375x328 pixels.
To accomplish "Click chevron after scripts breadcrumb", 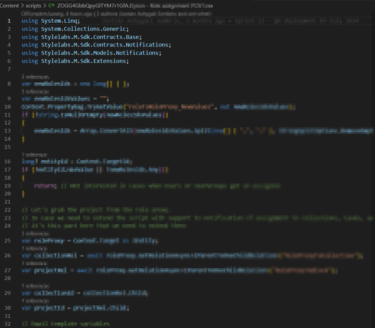I will tap(45, 6).
